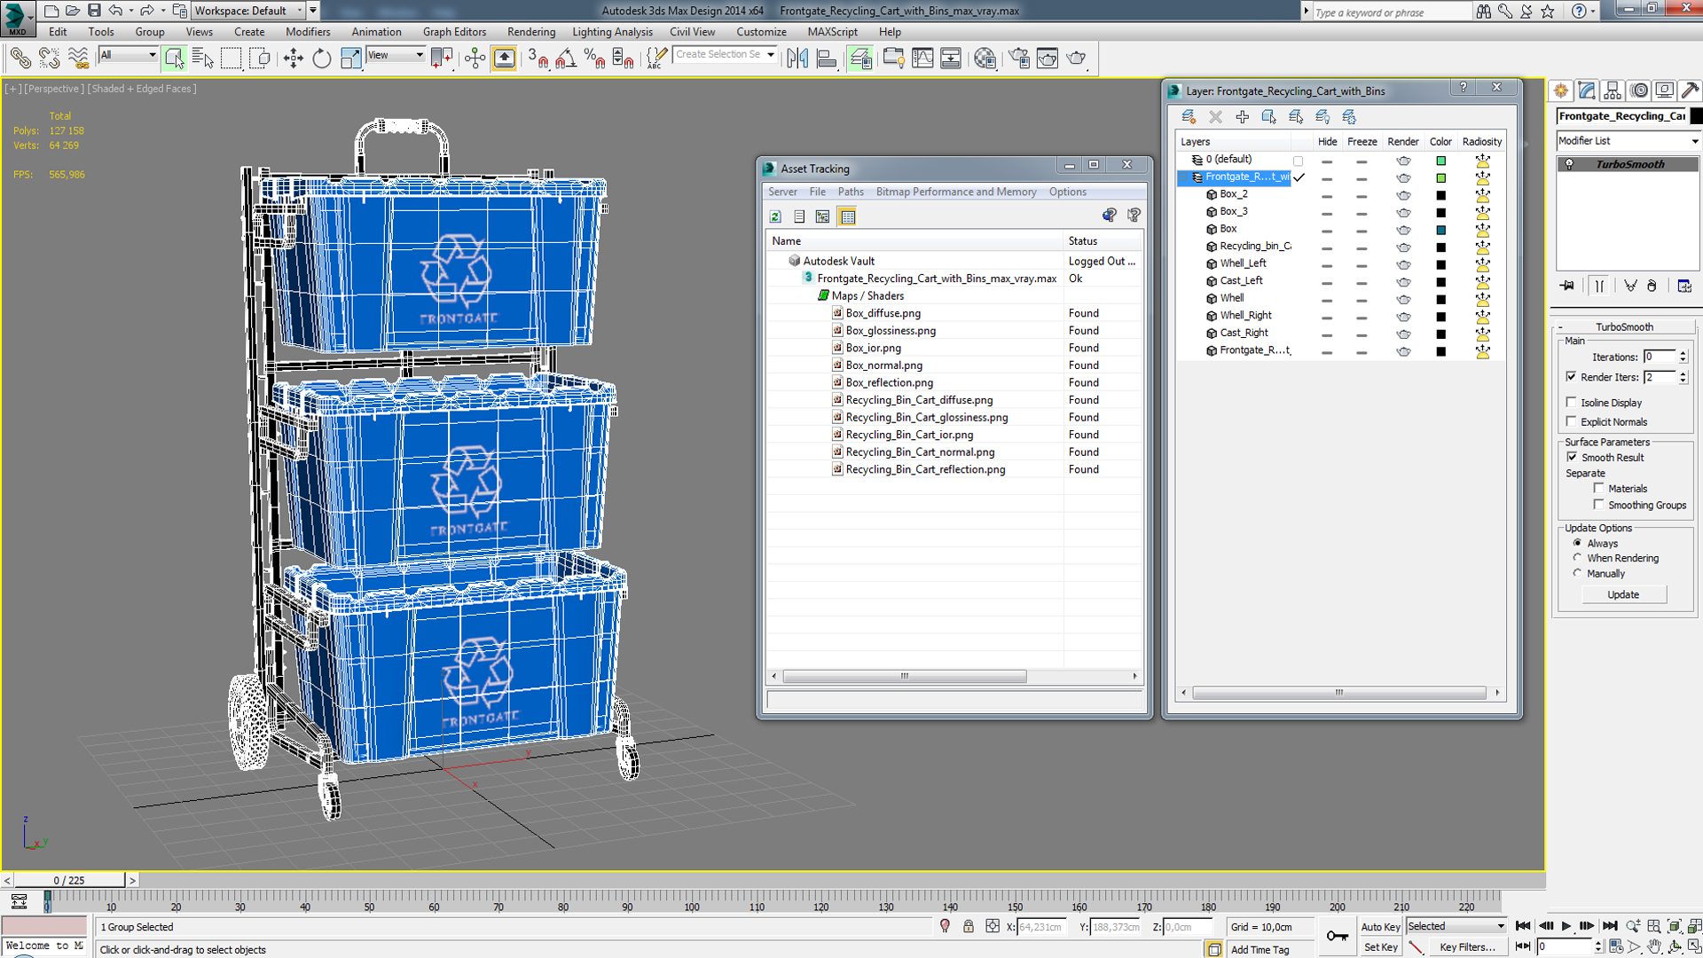Select When Rendering update option
Viewport: 1703px width, 958px height.
(1577, 558)
